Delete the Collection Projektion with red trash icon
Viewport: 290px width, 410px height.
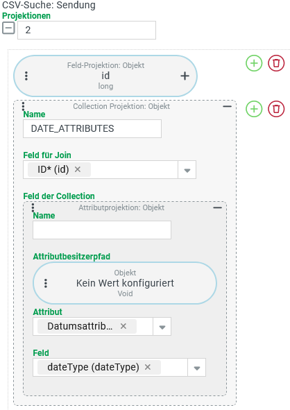tap(276, 109)
